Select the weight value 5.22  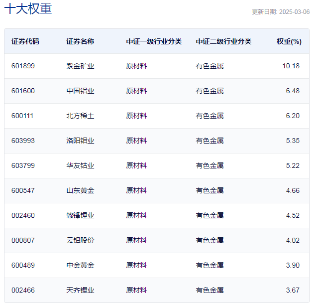pyautogui.click(x=293, y=165)
